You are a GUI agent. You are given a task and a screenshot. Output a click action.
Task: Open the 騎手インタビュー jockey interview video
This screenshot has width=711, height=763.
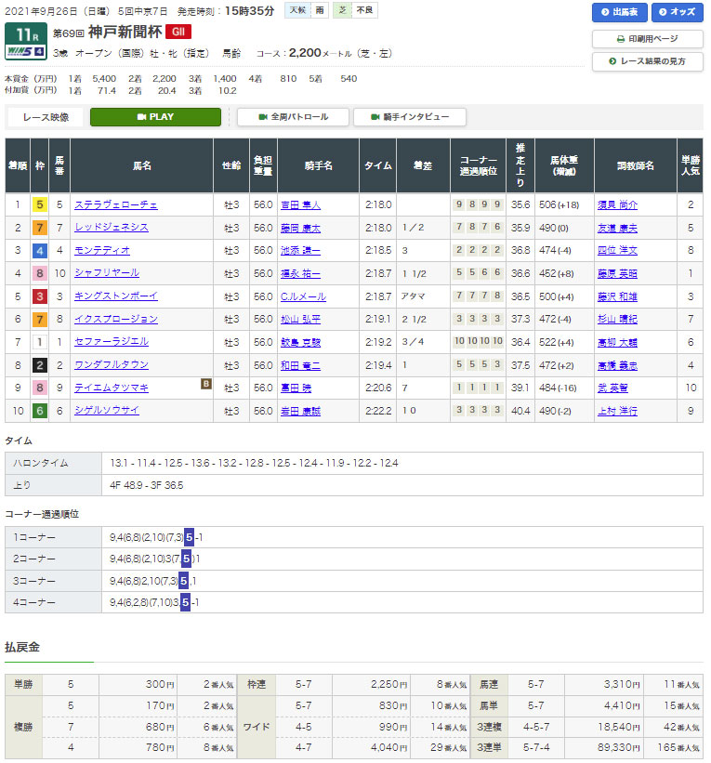coord(410,117)
